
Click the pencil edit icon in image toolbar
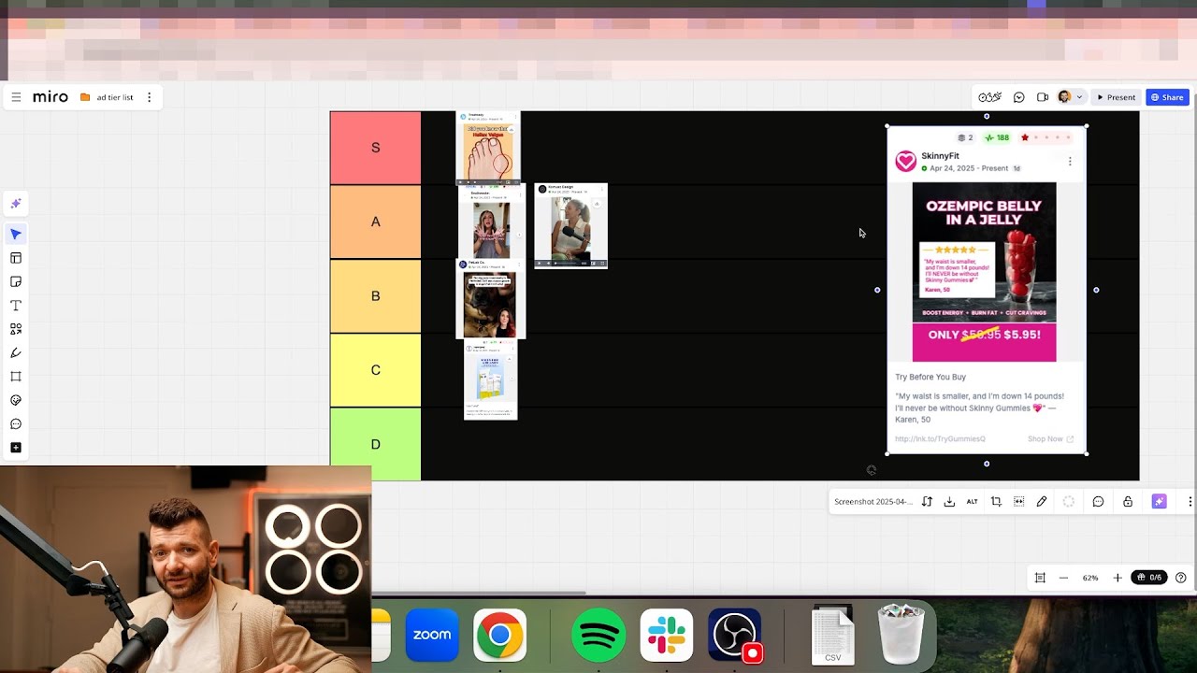(1042, 502)
